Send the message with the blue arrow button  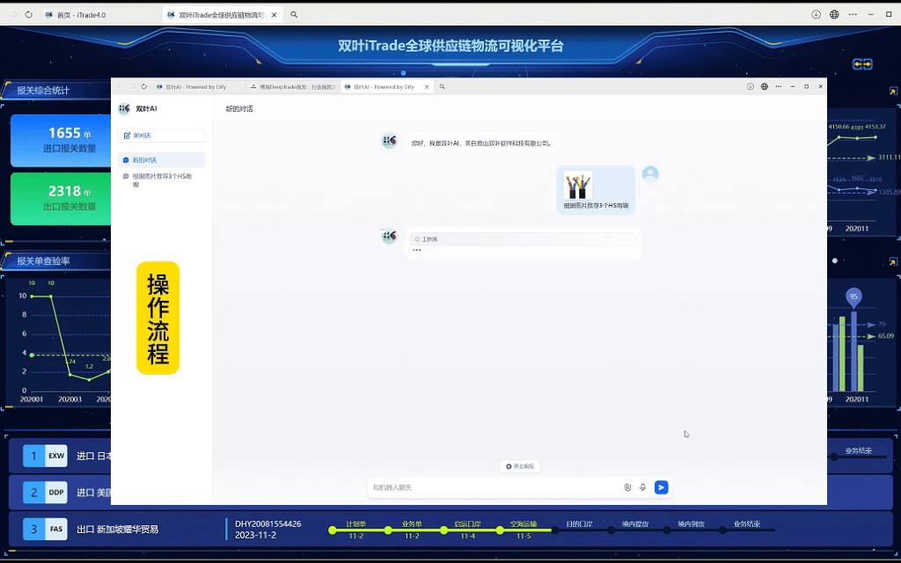(662, 487)
